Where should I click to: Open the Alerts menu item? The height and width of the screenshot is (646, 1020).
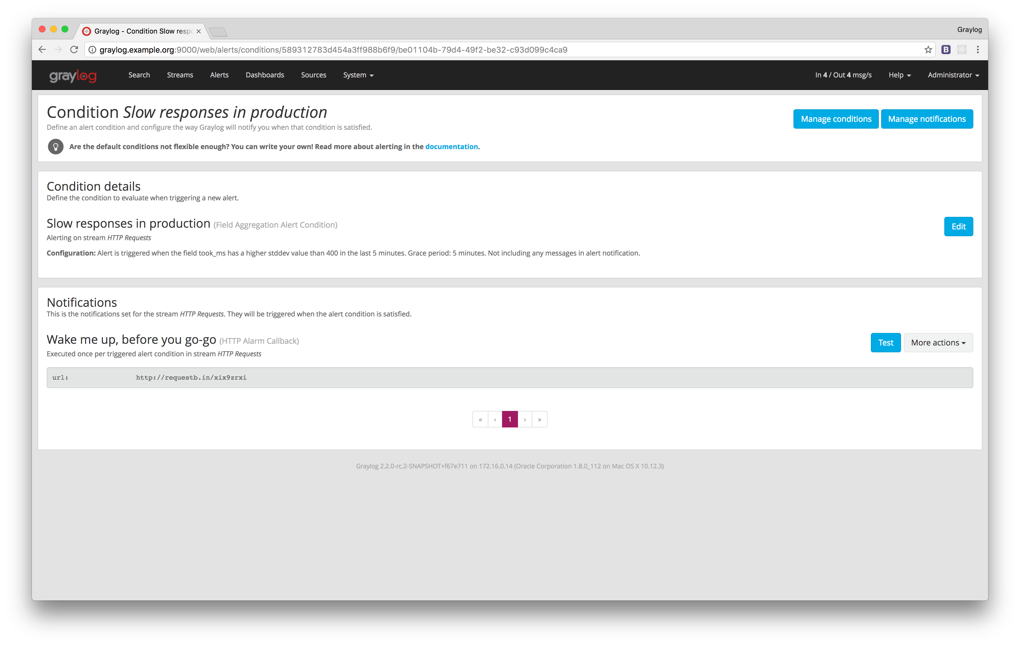coord(219,75)
